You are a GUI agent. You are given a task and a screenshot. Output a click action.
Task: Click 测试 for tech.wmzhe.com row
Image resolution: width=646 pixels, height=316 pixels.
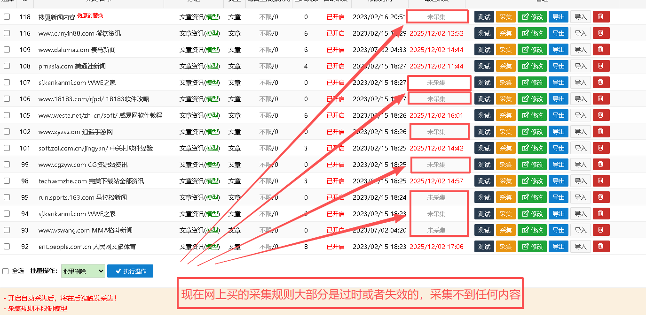pyautogui.click(x=484, y=181)
